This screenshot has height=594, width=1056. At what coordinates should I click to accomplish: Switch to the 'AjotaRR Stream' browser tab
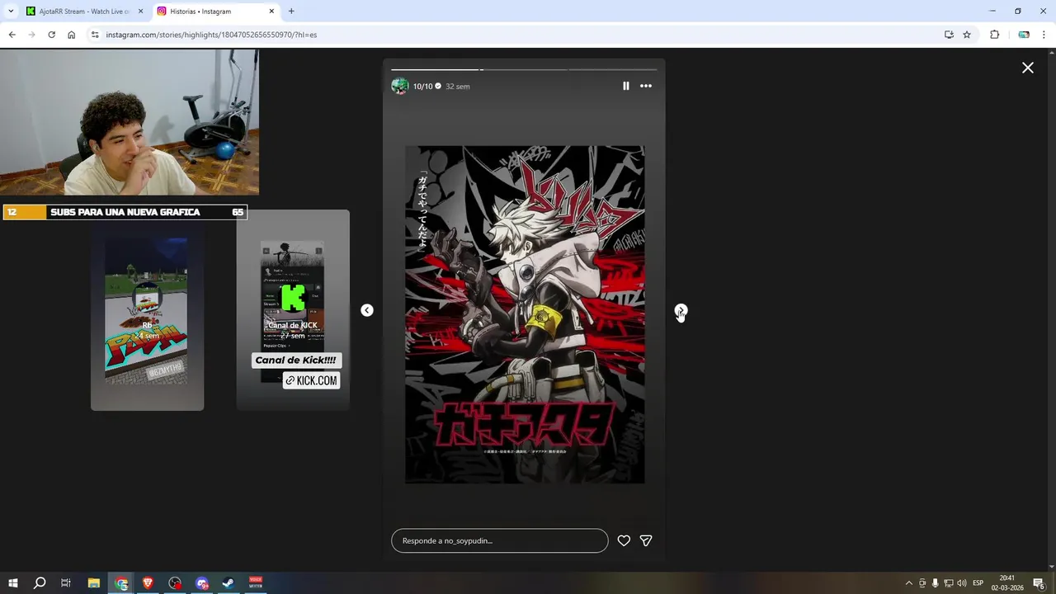pos(84,12)
